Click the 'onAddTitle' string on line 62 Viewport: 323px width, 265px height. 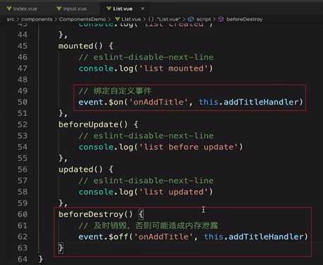[164, 237]
